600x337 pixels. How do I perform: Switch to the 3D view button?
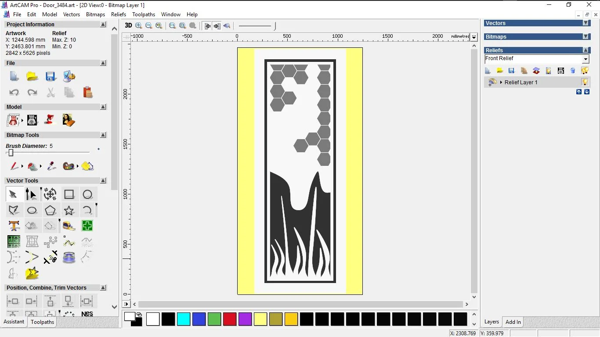coord(128,25)
